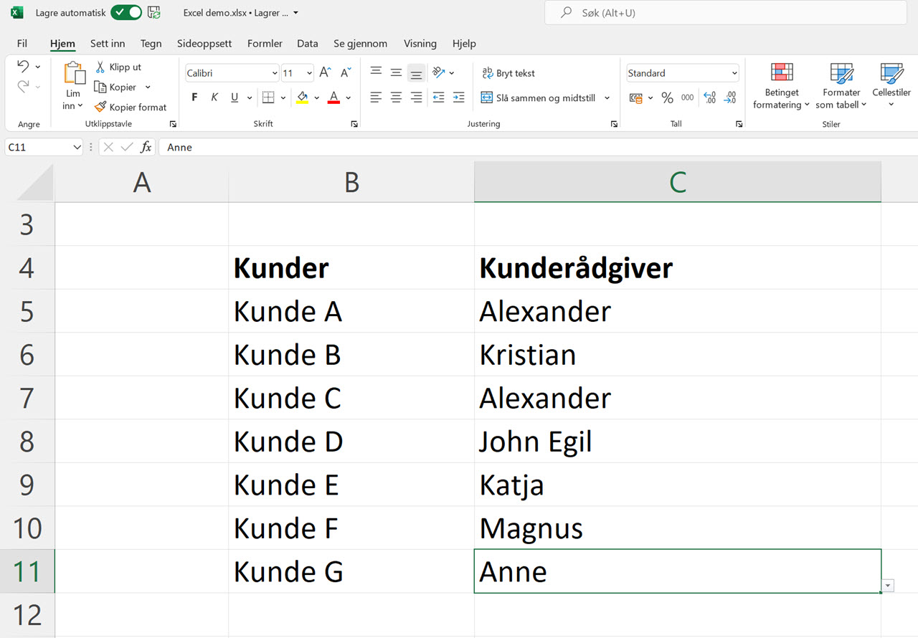Screen dimensions: 918x638
Task: Toggle bottom align highlighted button
Action: coord(416,72)
